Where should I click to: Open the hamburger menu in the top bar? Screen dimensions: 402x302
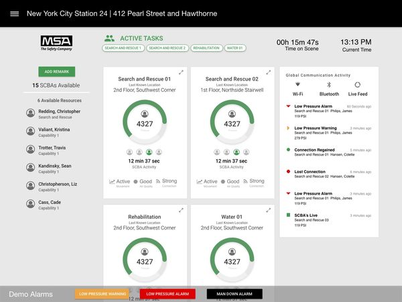click(x=14, y=14)
